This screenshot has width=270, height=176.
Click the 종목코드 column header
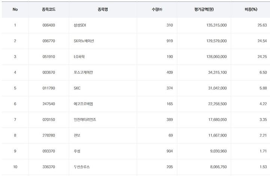pyautogui.click(x=49, y=9)
